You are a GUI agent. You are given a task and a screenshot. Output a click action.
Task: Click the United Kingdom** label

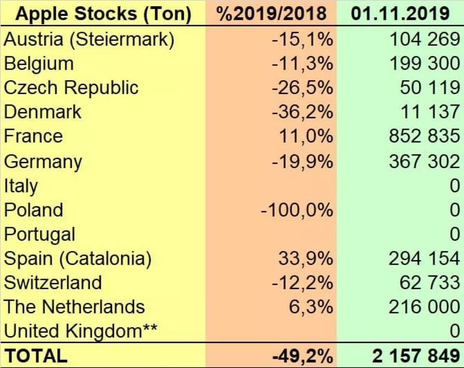tap(80, 331)
